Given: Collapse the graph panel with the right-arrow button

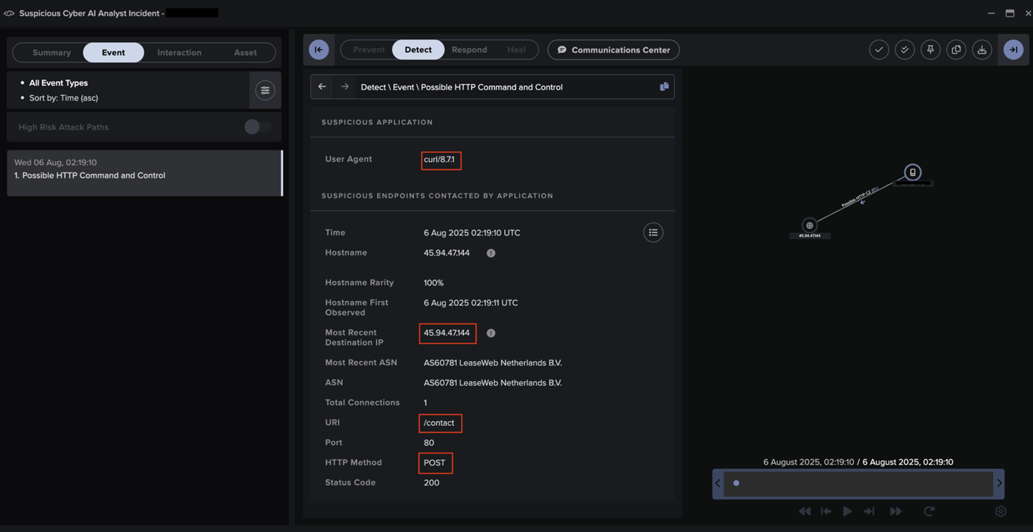Looking at the screenshot, I should point(1014,49).
